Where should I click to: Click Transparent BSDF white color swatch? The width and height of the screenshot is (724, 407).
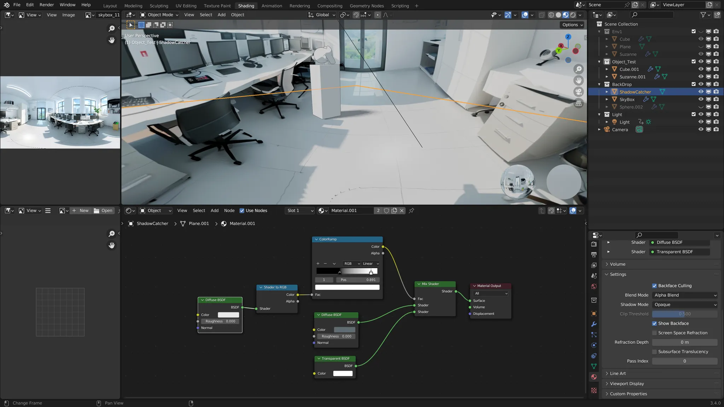tap(343, 373)
